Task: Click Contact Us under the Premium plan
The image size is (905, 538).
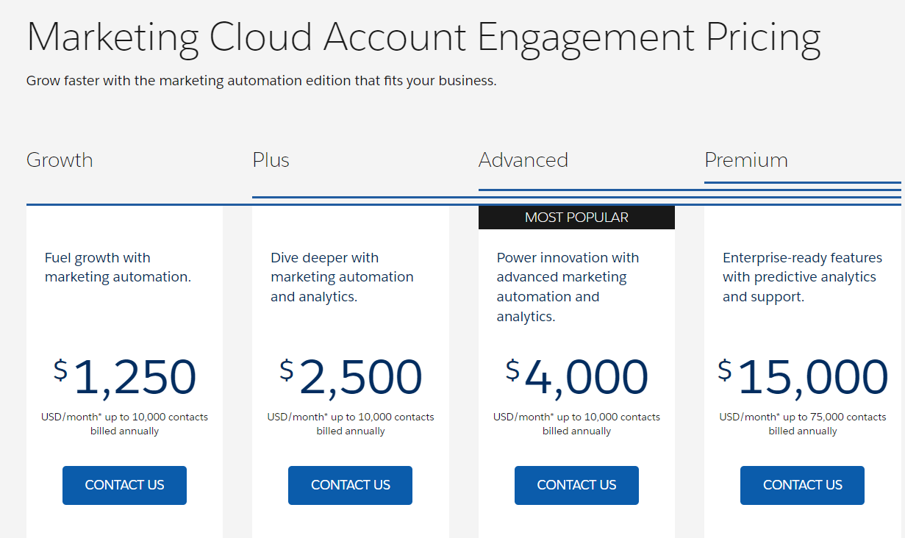Action: (802, 485)
